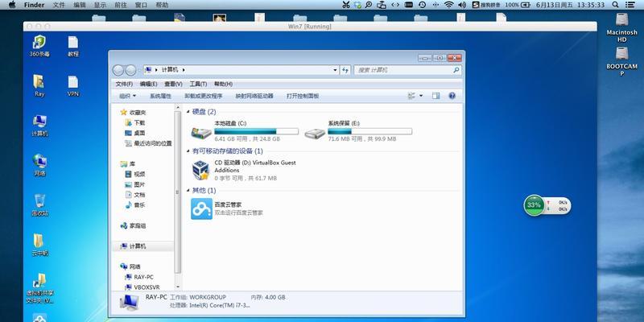
Task: Select the 系统保留 (E:) drive
Action: click(358, 131)
